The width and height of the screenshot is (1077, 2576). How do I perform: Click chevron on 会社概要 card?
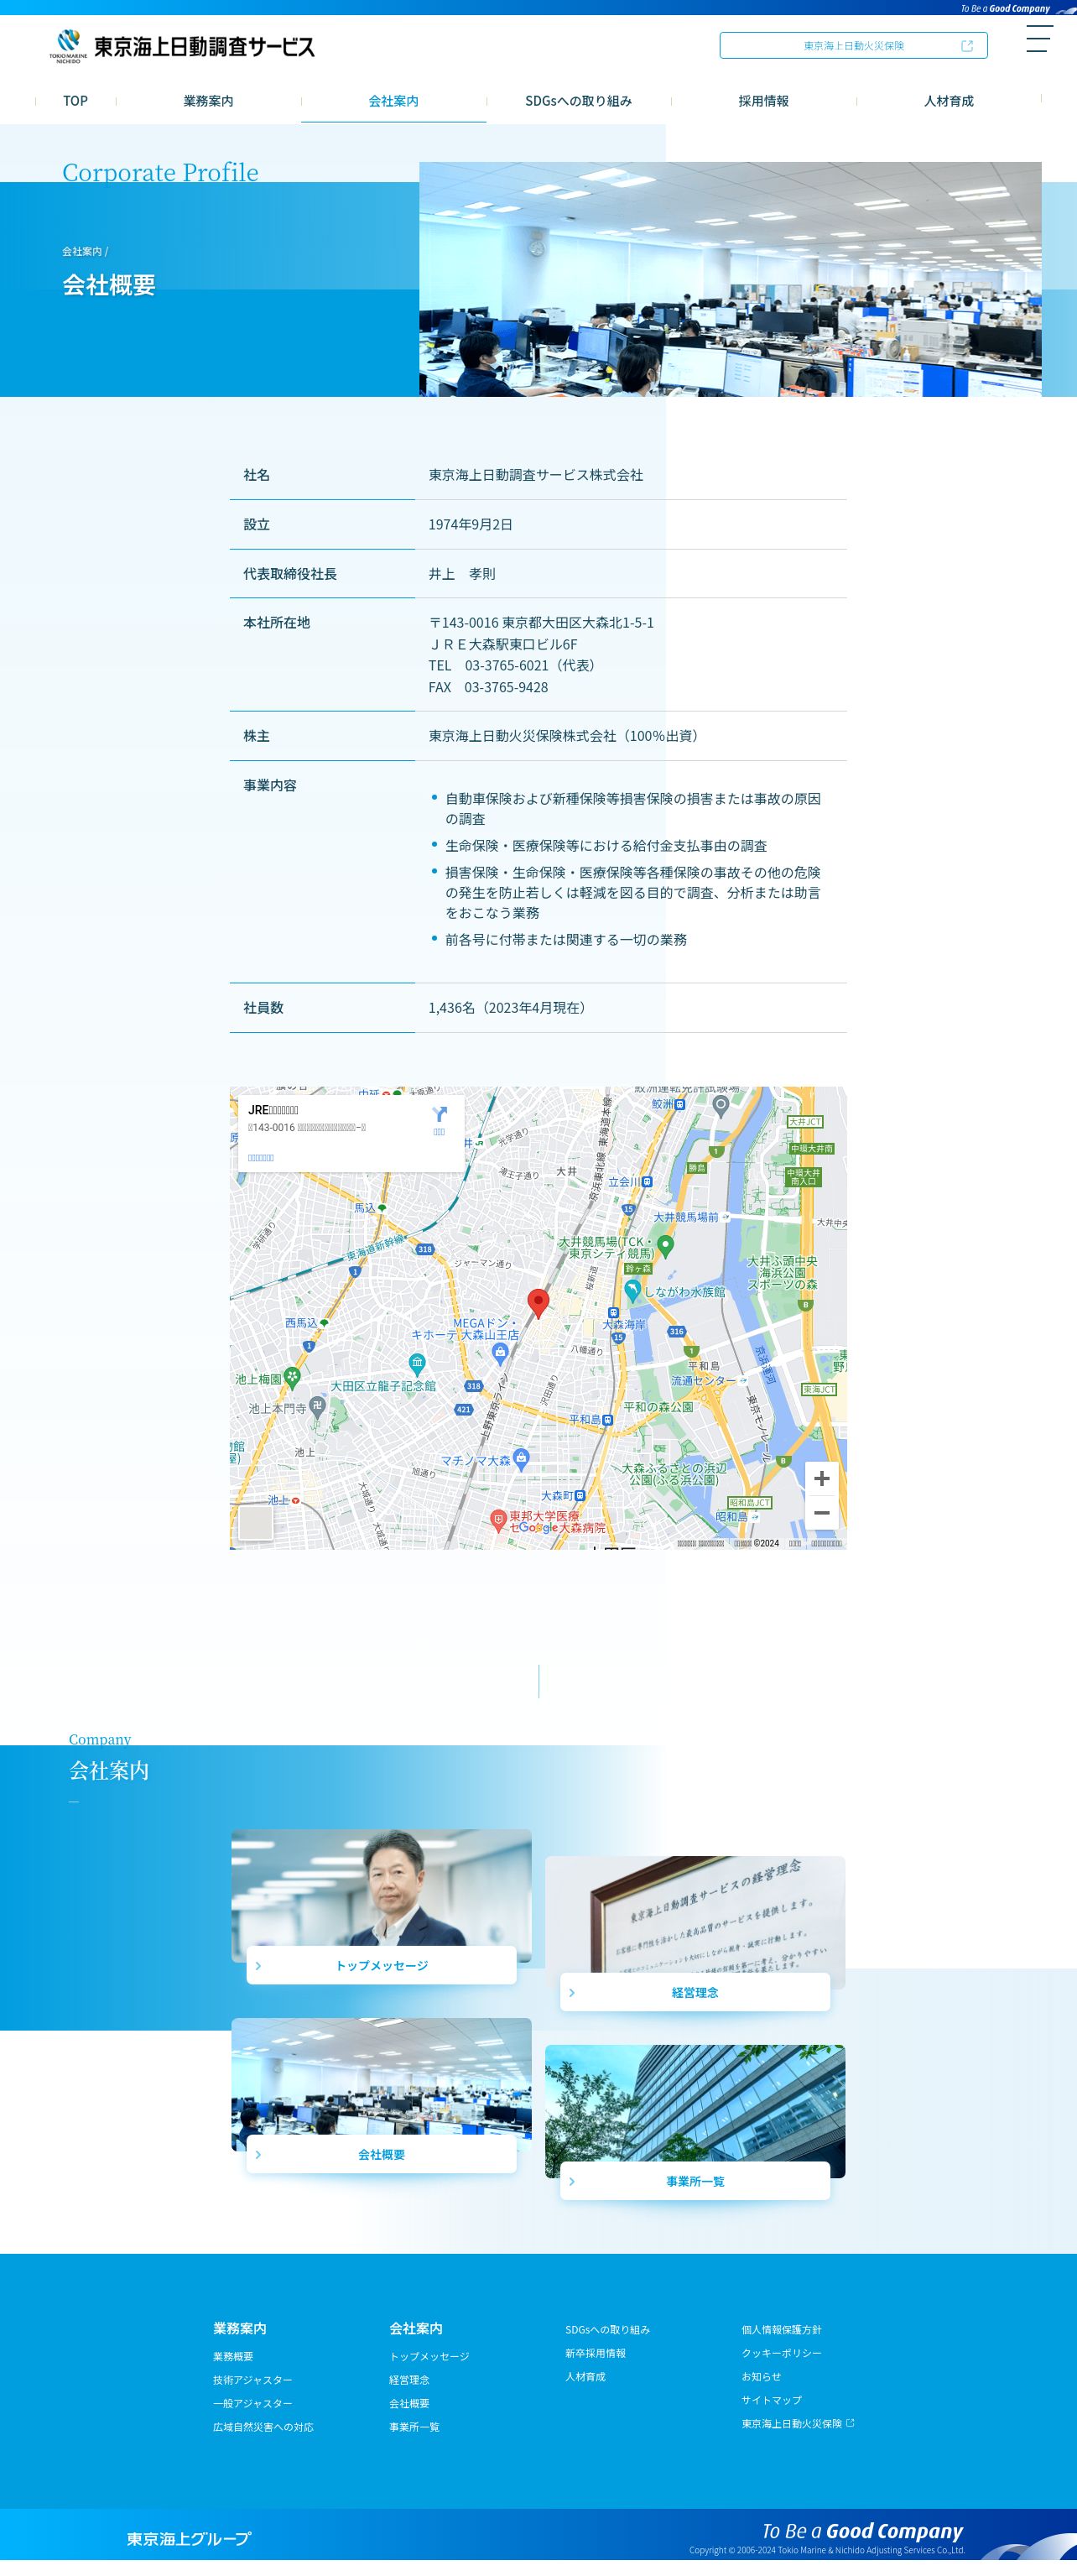coord(258,2155)
